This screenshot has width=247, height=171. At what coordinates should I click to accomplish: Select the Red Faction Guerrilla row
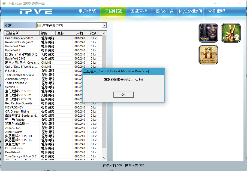point(53,104)
